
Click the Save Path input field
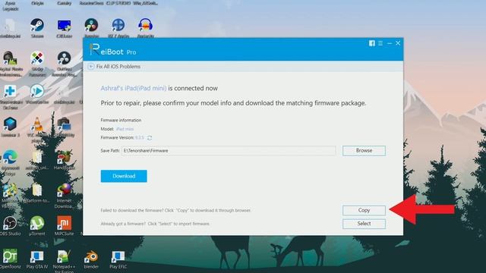(x=229, y=151)
